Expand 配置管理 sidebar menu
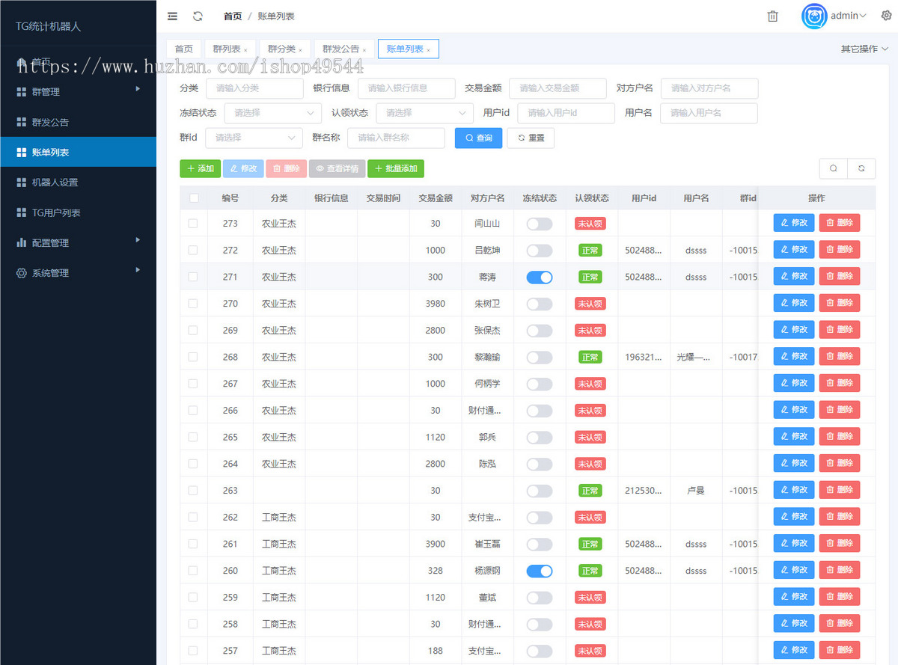 point(78,242)
